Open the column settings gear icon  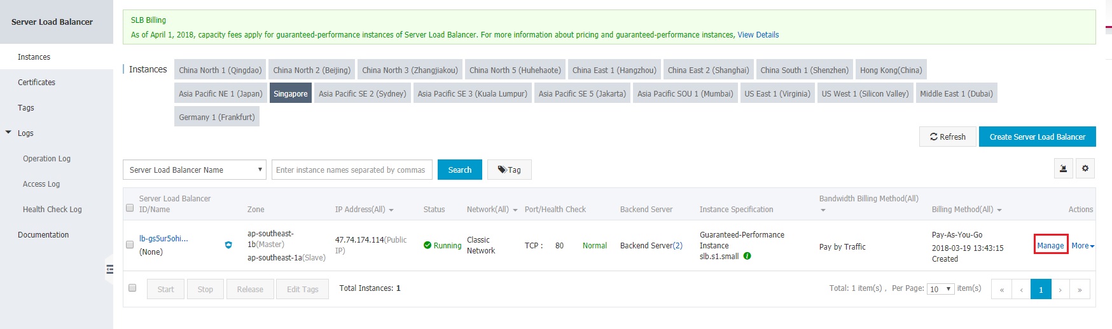pyautogui.click(x=1085, y=169)
